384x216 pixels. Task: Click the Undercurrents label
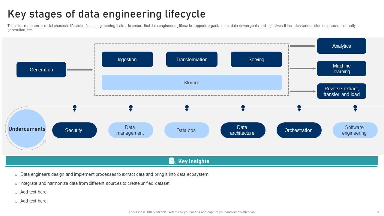tap(27, 129)
